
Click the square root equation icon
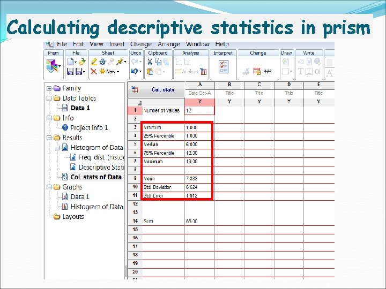click(301, 62)
